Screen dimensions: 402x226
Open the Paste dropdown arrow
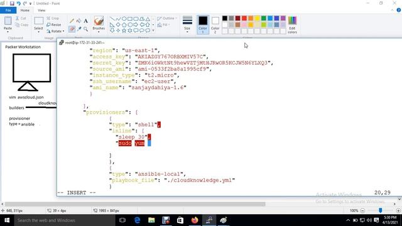coord(8,32)
